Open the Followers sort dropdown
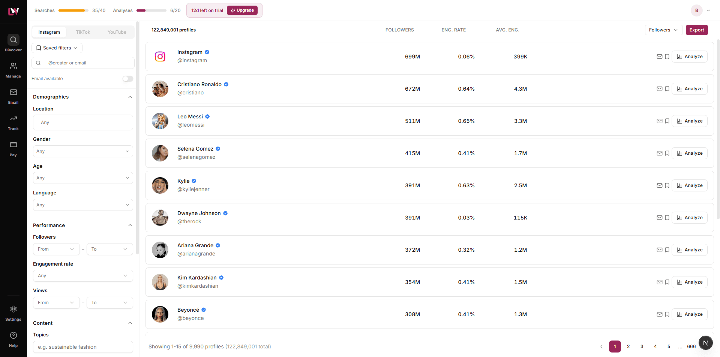This screenshot has width=720, height=357. click(x=663, y=30)
